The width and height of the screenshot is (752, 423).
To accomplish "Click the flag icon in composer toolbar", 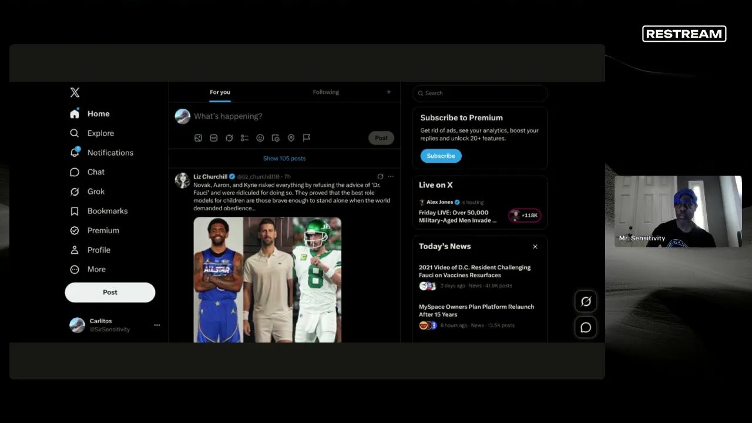I will 307,138.
